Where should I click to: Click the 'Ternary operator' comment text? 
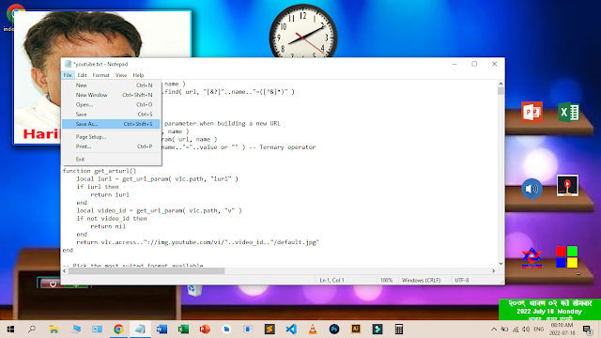287,147
